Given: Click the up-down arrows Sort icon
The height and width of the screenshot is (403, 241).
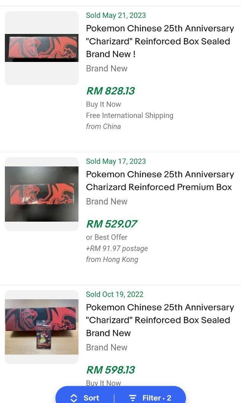Looking at the screenshot, I should tap(73, 398).
